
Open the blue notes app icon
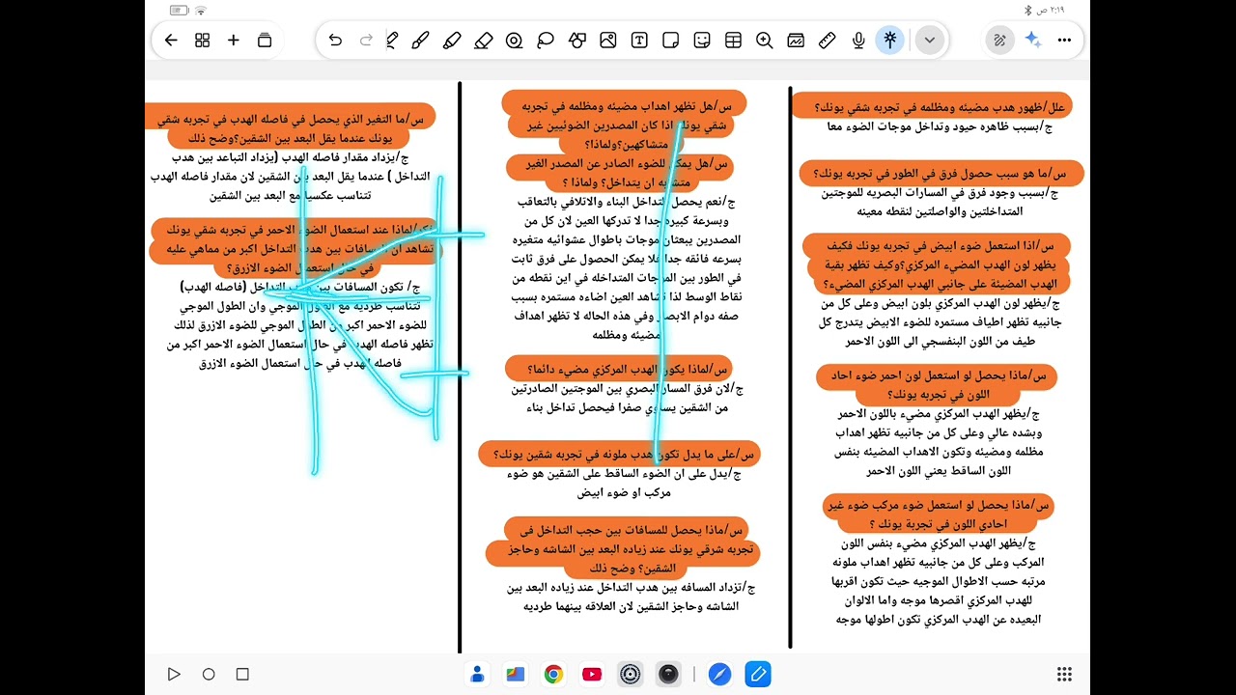[758, 674]
